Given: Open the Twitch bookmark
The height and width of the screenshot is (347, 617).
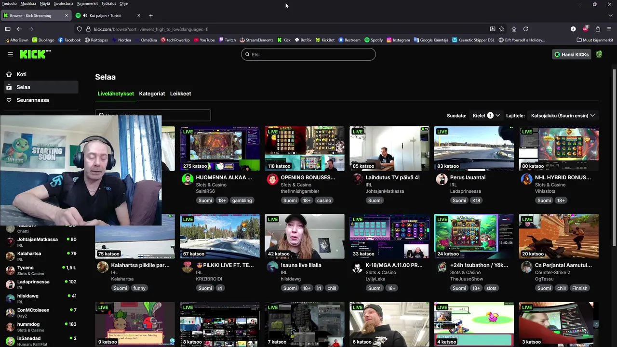Looking at the screenshot, I should (227, 40).
